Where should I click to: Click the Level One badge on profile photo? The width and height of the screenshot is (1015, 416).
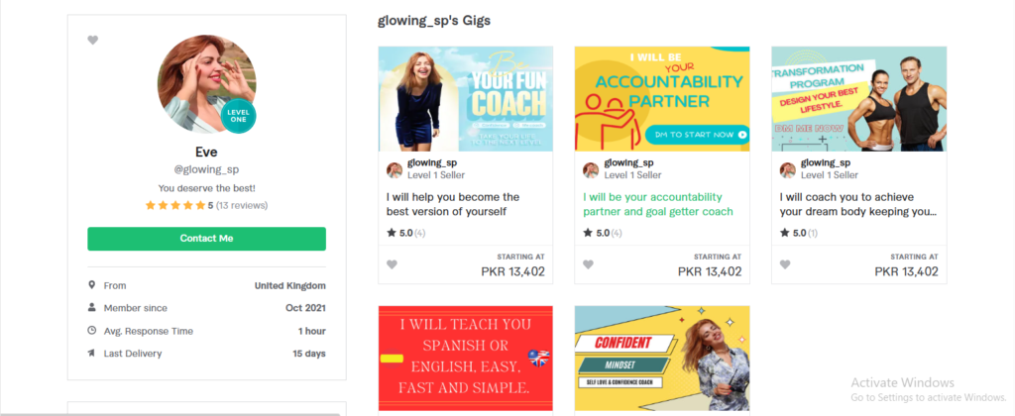(x=238, y=116)
